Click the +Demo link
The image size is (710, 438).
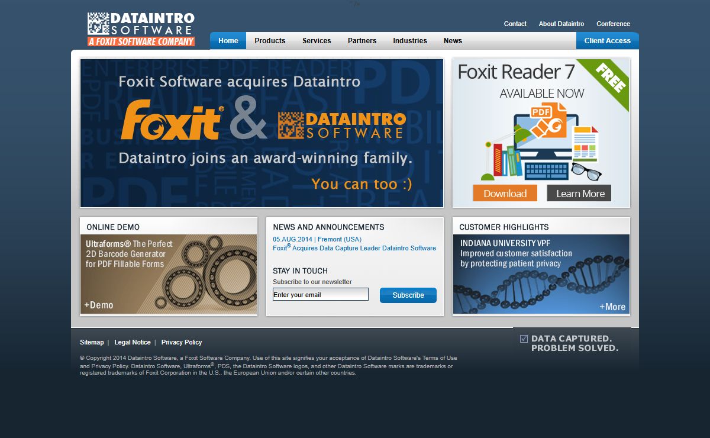(99, 305)
